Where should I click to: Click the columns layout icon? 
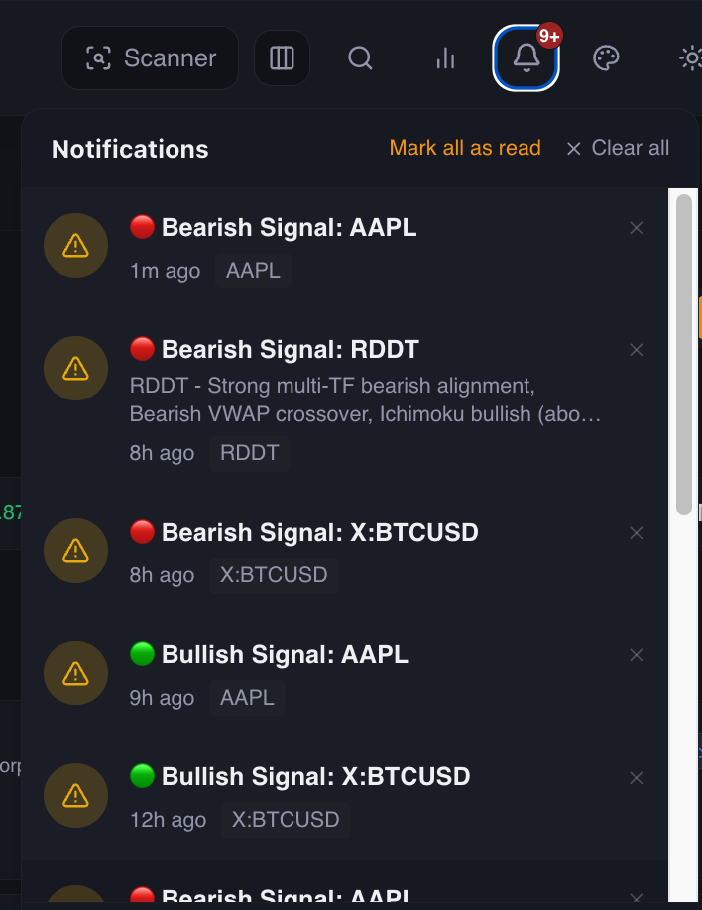click(282, 58)
